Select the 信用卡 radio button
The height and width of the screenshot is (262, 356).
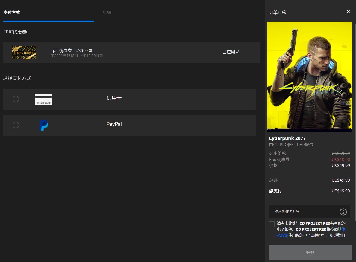(x=16, y=99)
